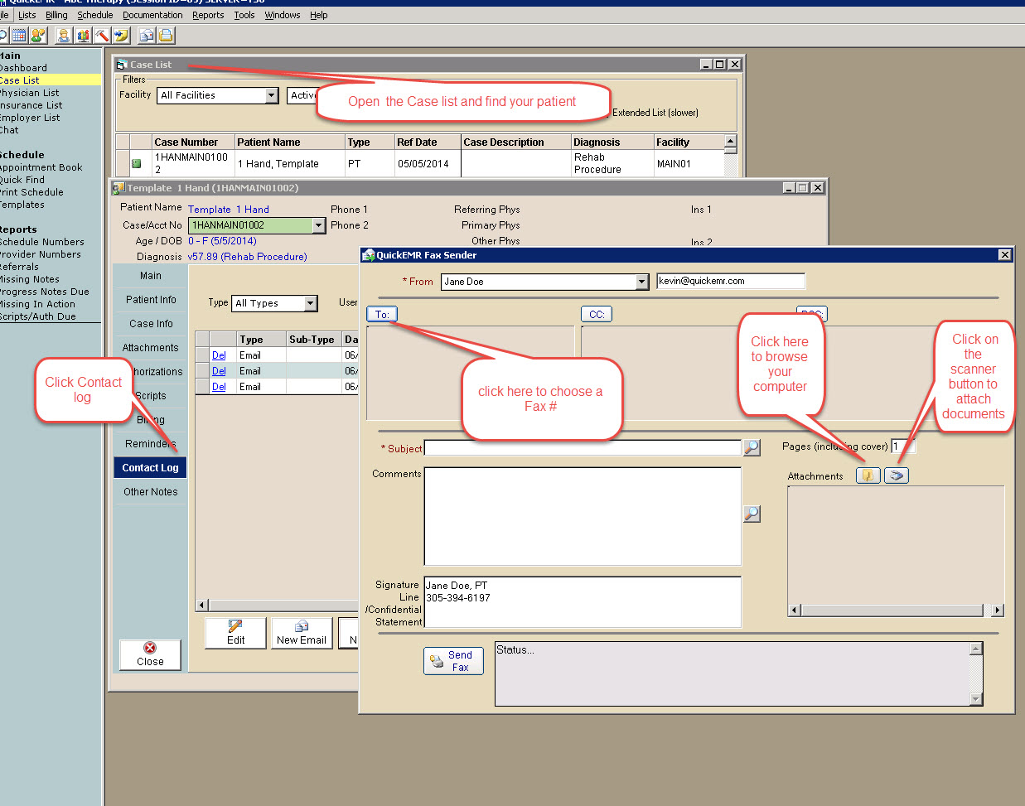Open the Lists menu
Viewport: 1025px width, 806px height.
click(x=27, y=15)
